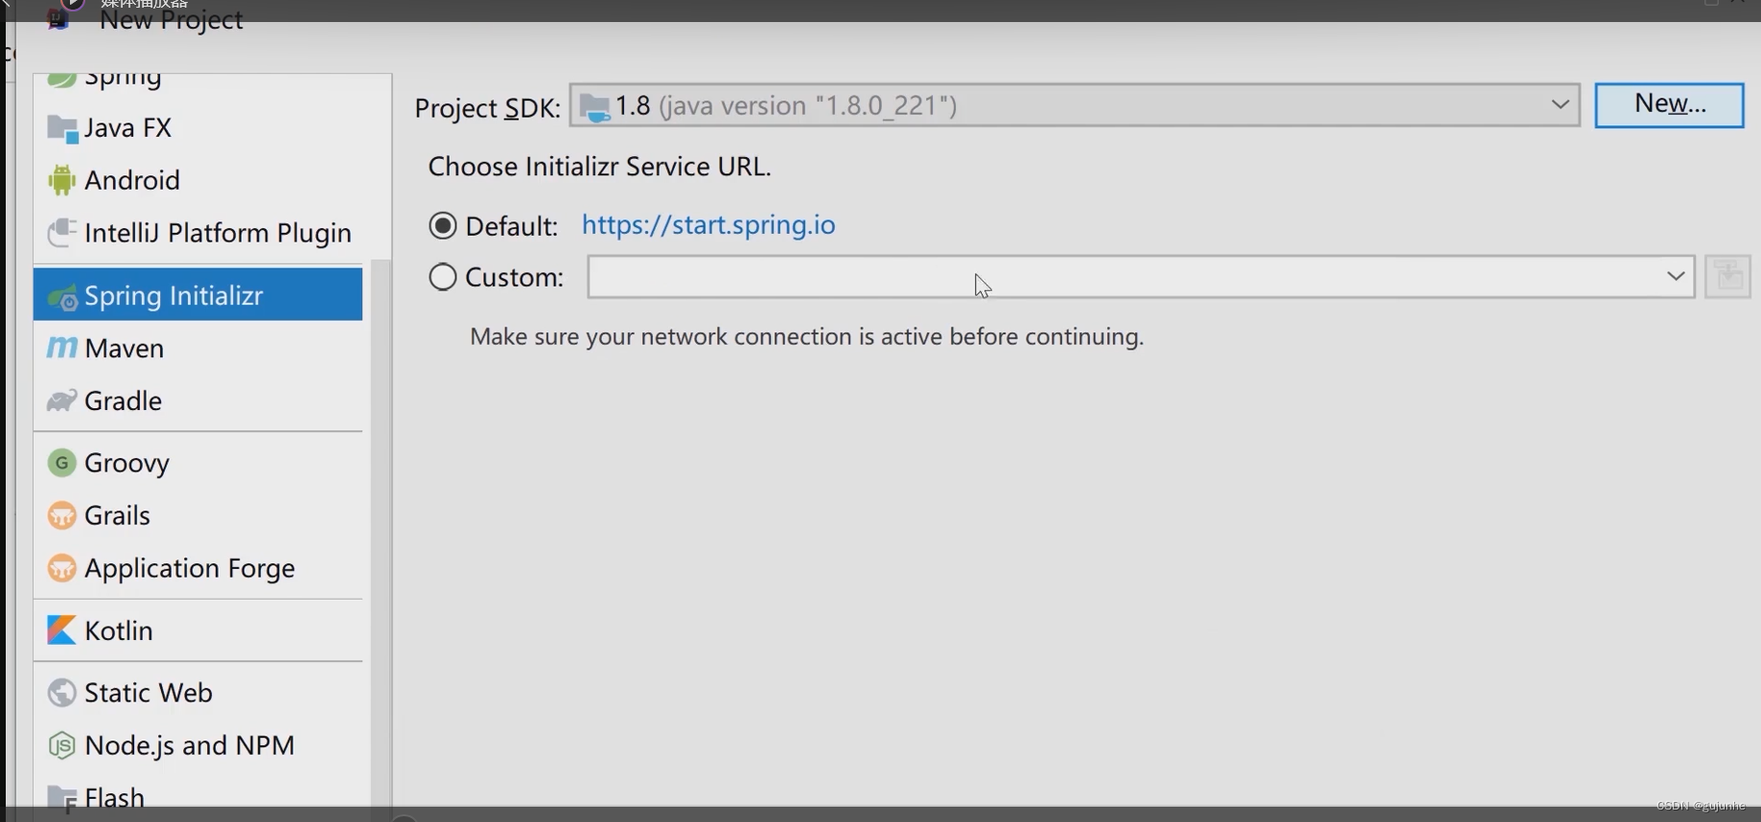
Task: Expand the Custom URL dropdown arrow
Action: point(1676,276)
